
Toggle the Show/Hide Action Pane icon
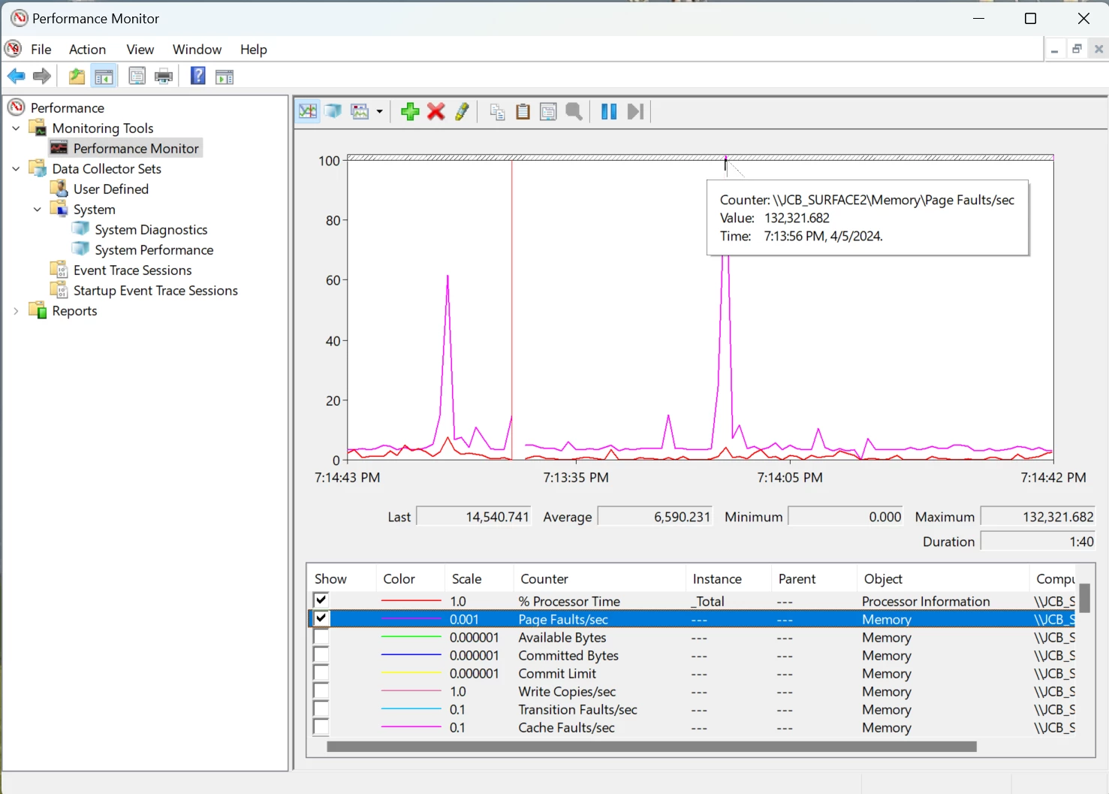[x=225, y=76]
